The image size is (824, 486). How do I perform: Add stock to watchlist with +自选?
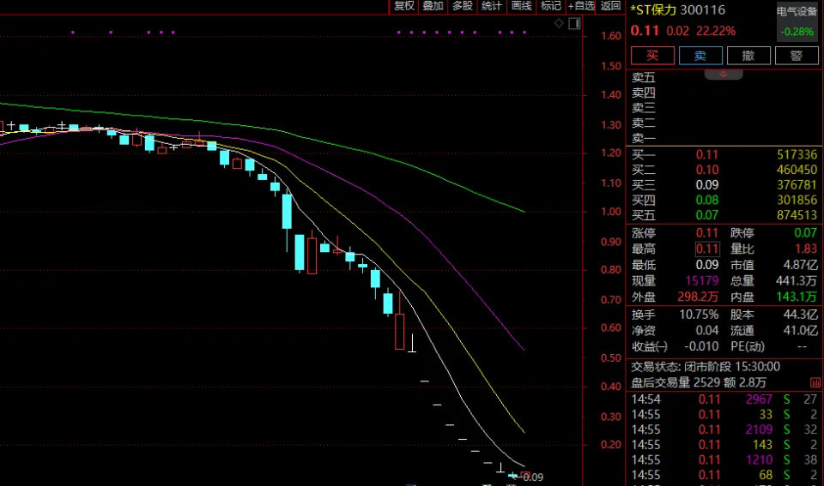click(x=580, y=6)
